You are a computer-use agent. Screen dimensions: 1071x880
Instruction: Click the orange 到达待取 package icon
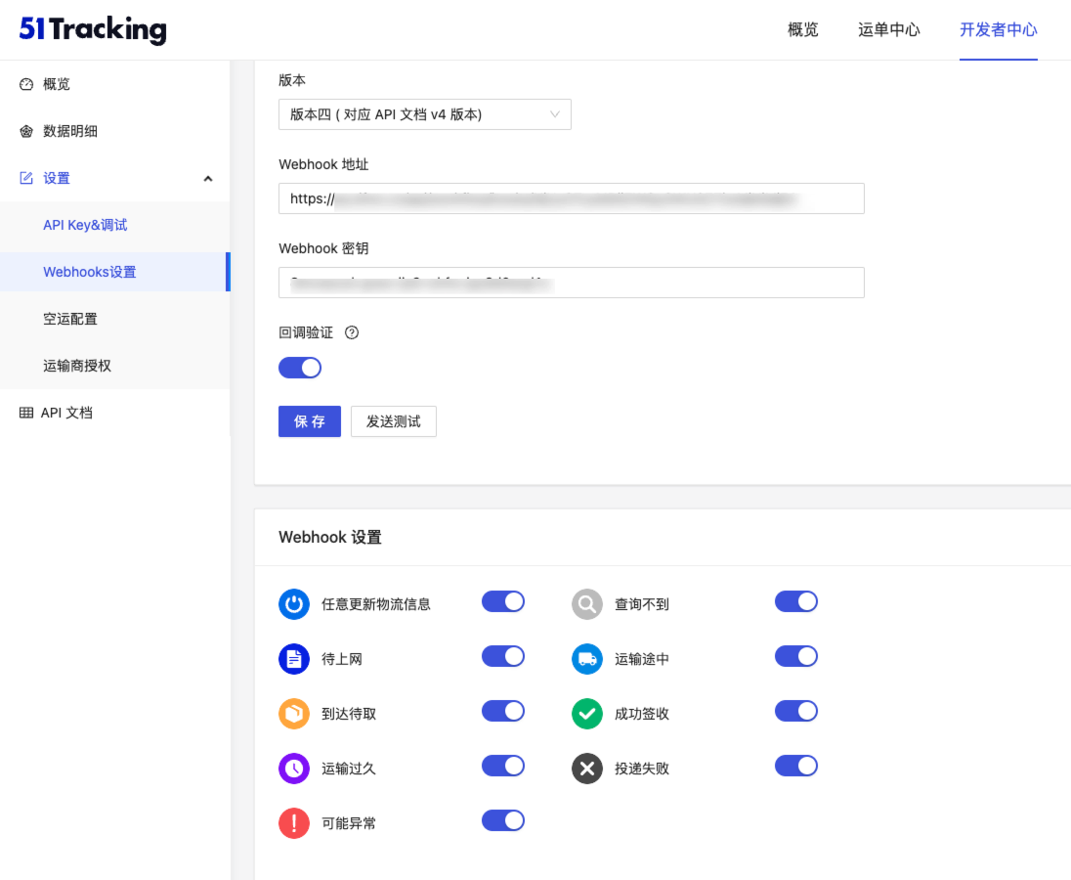point(294,714)
